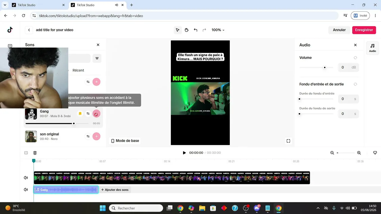The height and width of the screenshot is (214, 381).
Task: Click the fade-in duration slider handle
Action: pos(299,99)
